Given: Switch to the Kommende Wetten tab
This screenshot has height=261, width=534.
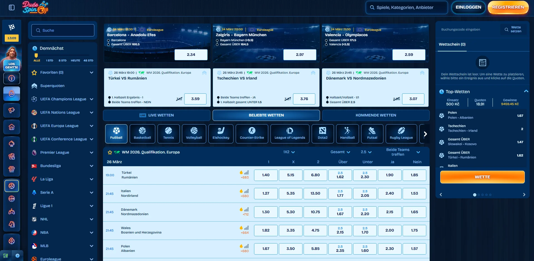Looking at the screenshot, I should [x=375, y=115].
